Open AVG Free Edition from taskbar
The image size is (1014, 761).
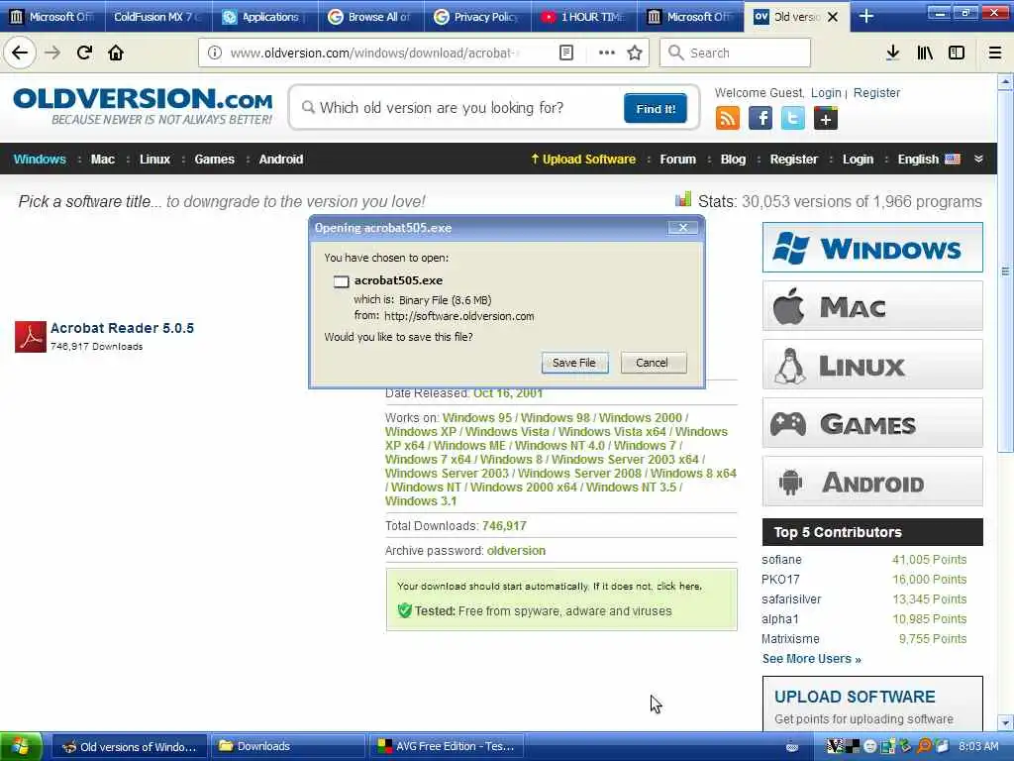tap(446, 746)
